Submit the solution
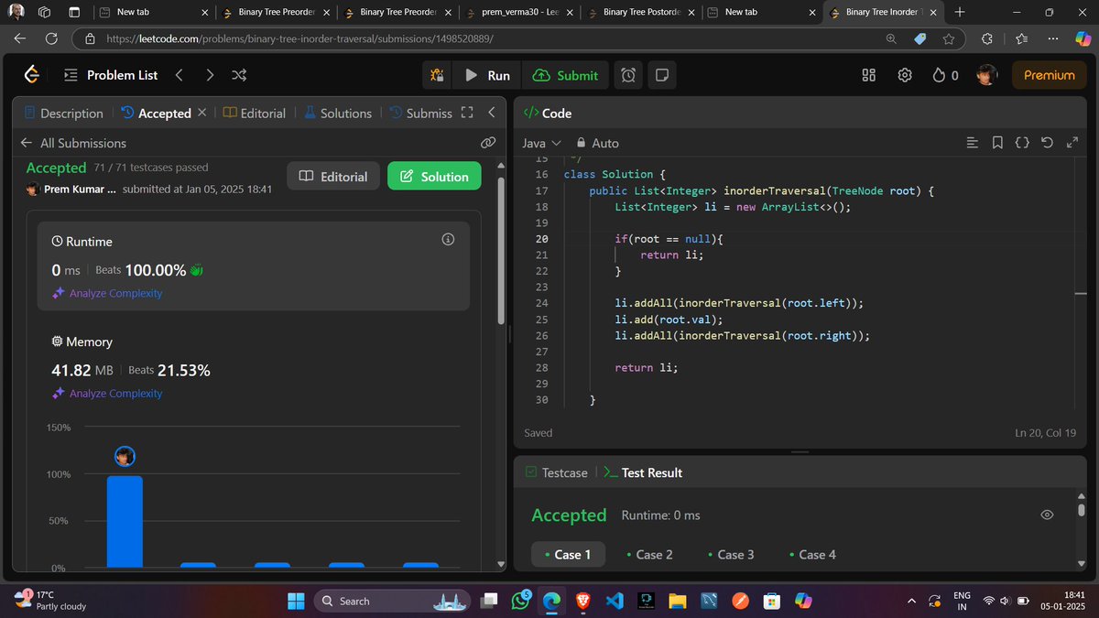Screen dimensions: 1099x618 coord(566,75)
